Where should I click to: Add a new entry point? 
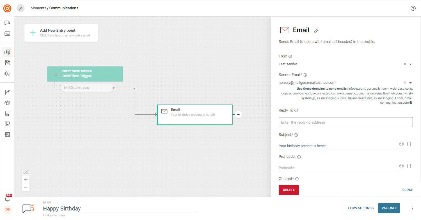(x=61, y=33)
